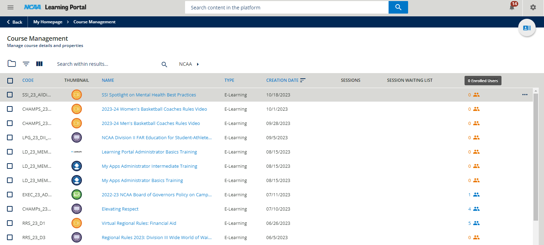
Task: Sort by the NAME column header
Action: click(108, 80)
